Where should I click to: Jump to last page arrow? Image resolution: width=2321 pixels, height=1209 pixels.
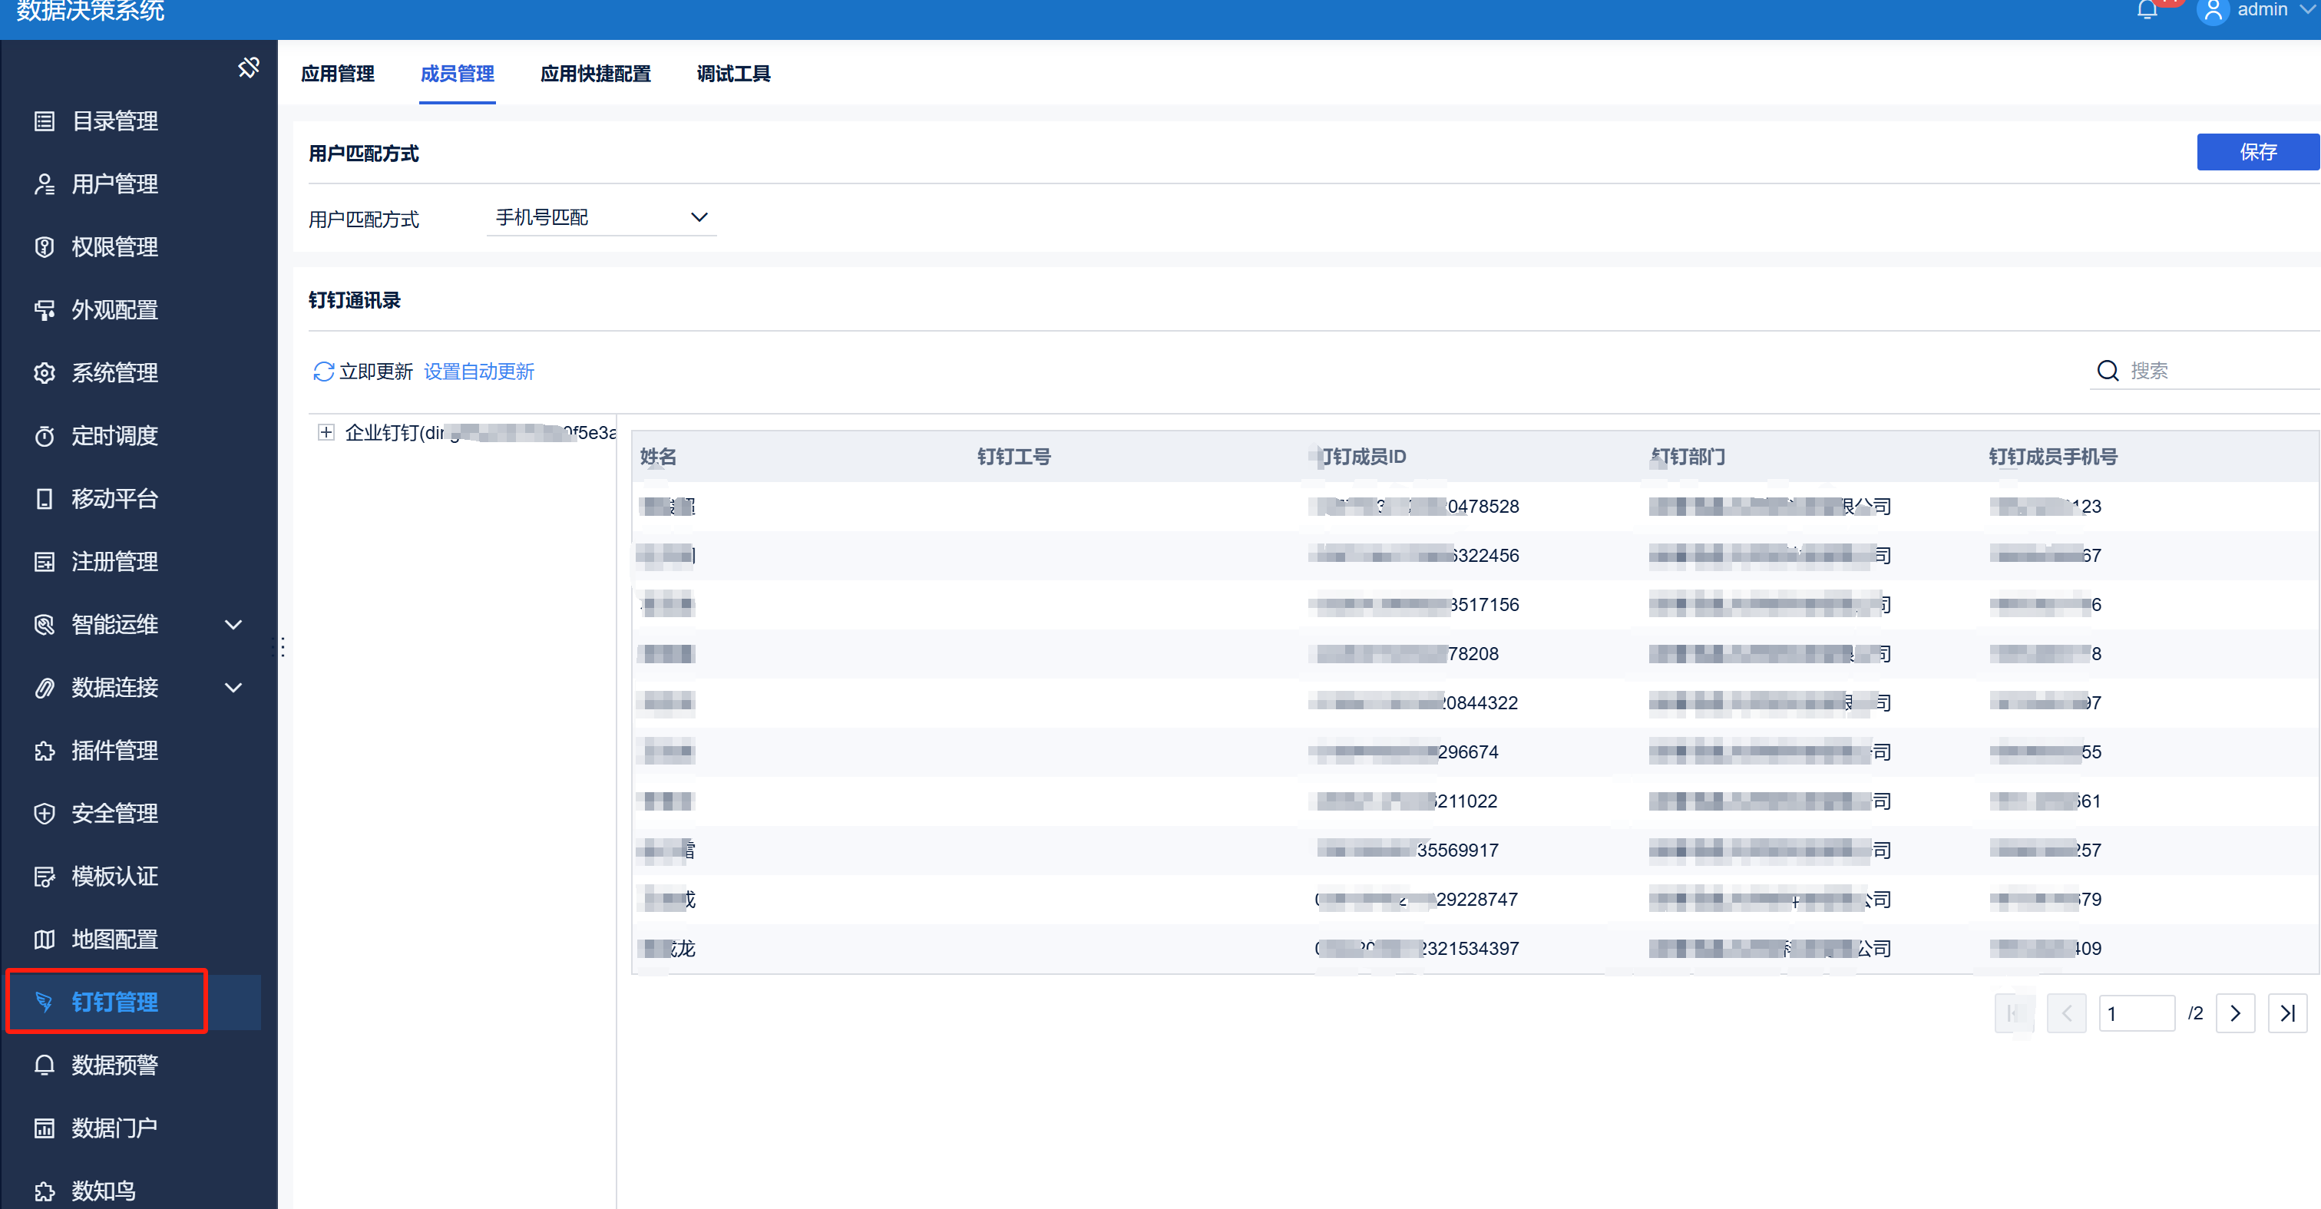click(x=2288, y=1013)
